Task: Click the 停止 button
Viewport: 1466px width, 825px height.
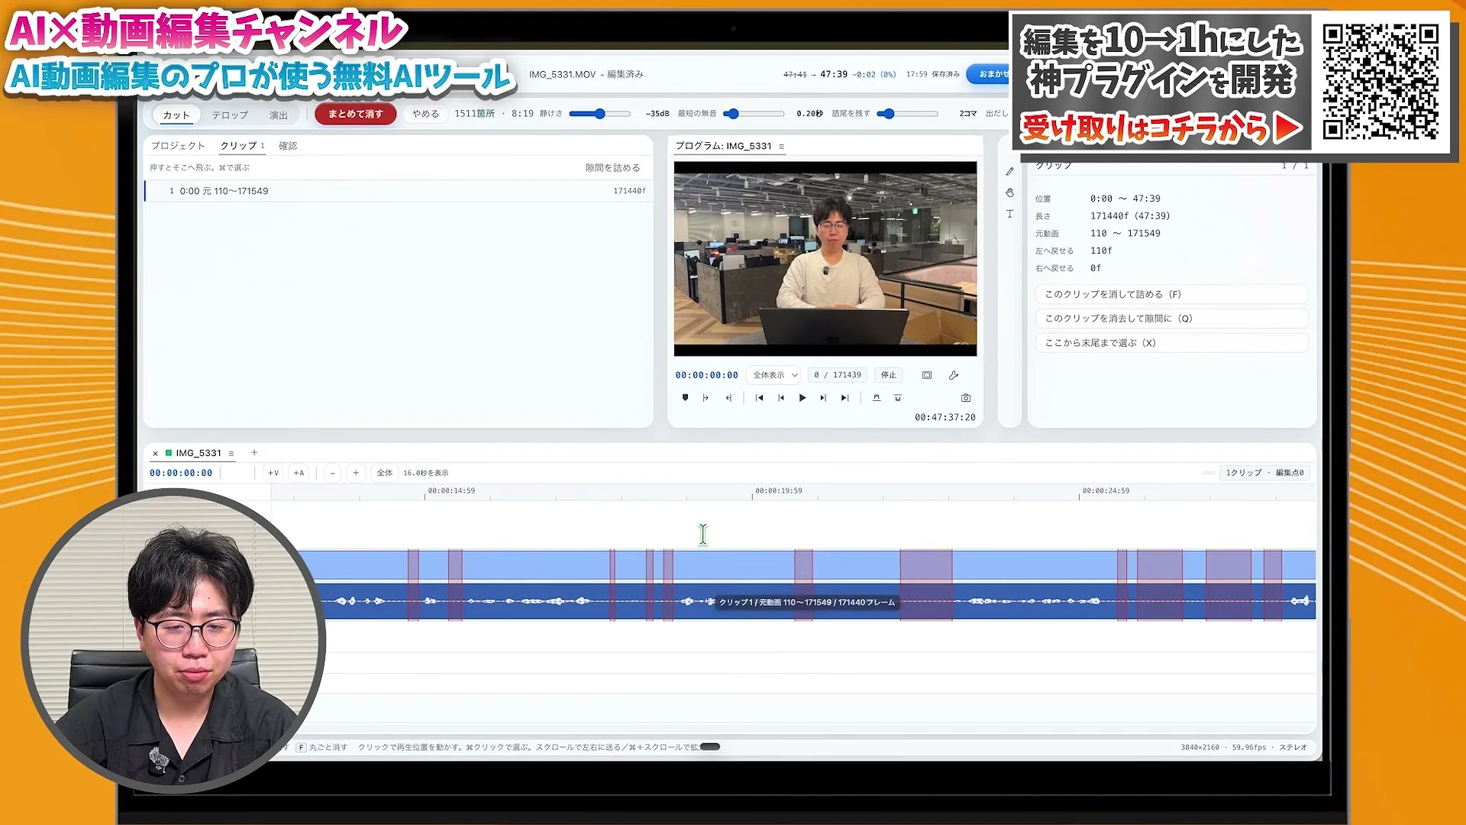Action: click(x=889, y=375)
